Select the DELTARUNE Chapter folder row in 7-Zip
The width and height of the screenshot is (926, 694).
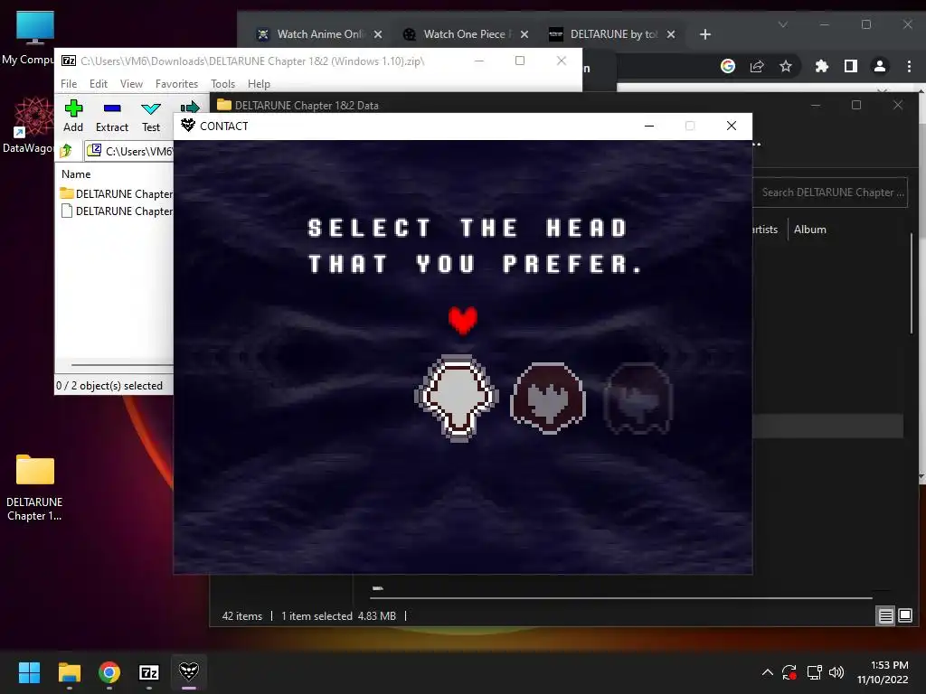point(117,193)
